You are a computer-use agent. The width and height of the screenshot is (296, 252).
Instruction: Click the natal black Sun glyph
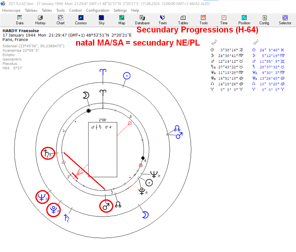tap(149, 183)
